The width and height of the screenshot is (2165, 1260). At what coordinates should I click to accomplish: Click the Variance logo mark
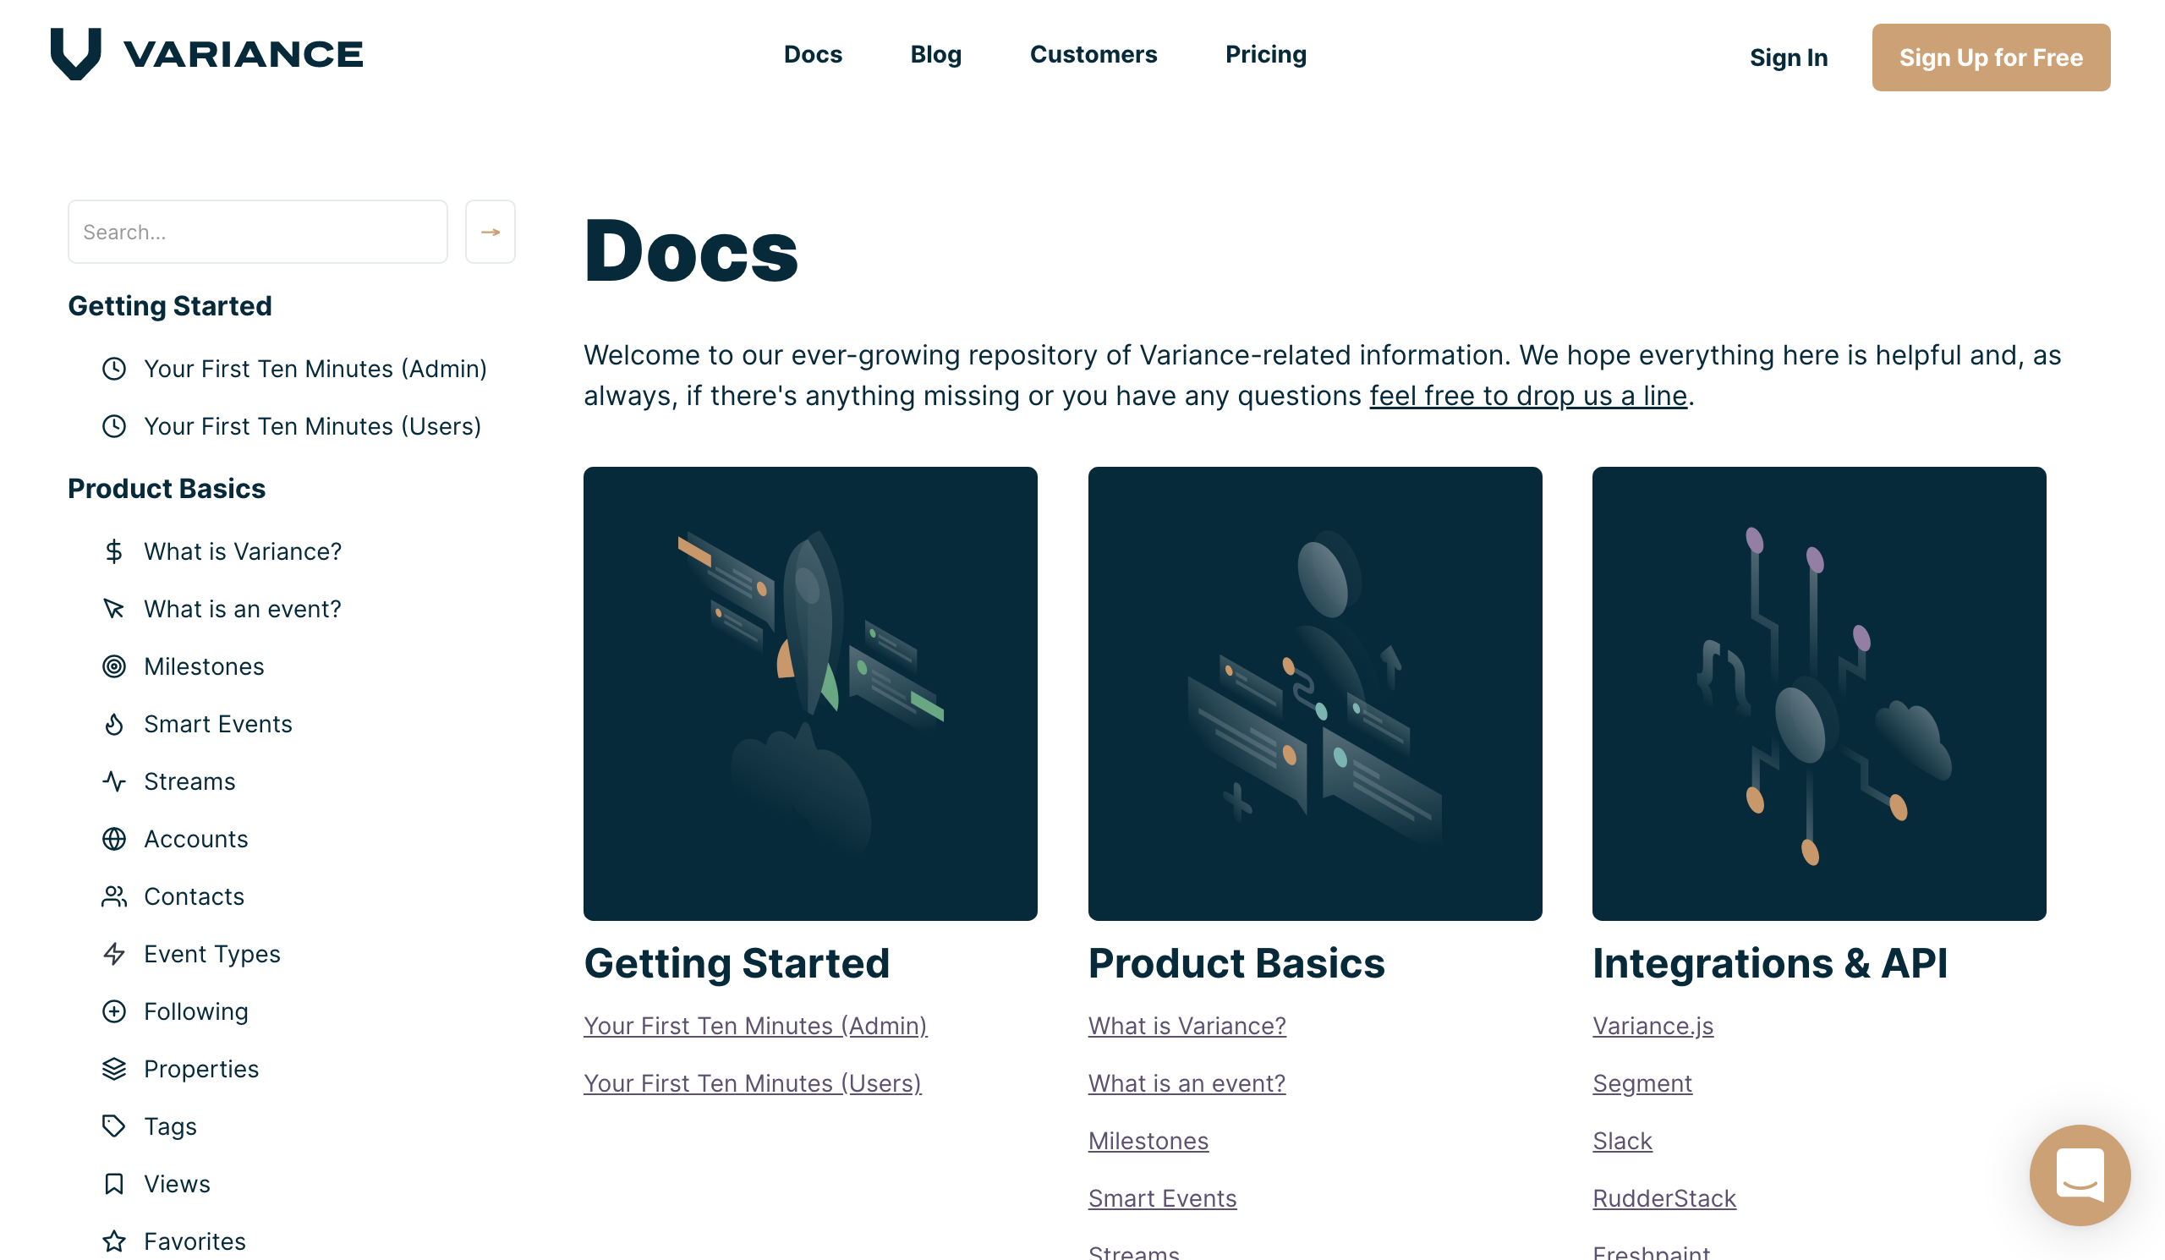[75, 53]
